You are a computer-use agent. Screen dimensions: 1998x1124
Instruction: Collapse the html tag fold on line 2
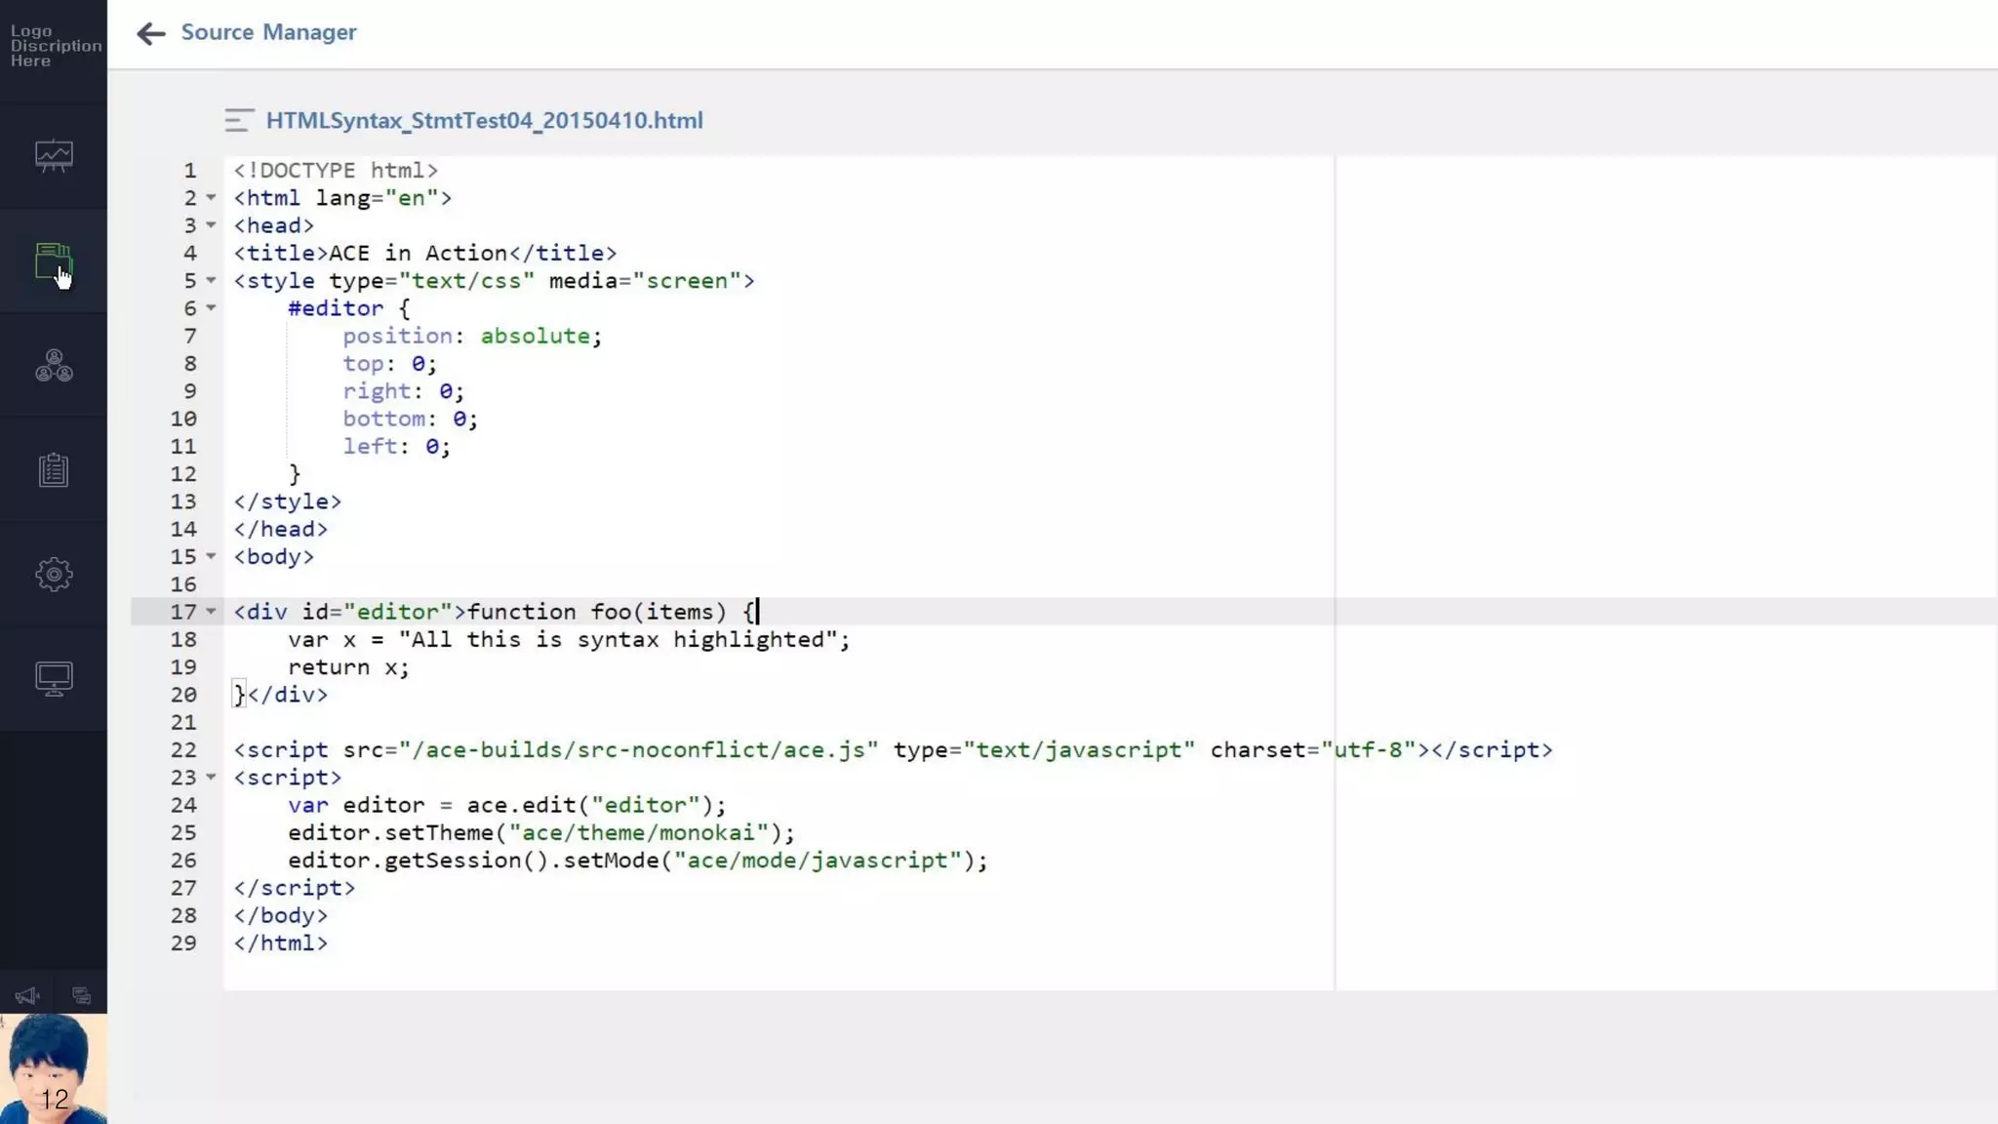[211, 198]
